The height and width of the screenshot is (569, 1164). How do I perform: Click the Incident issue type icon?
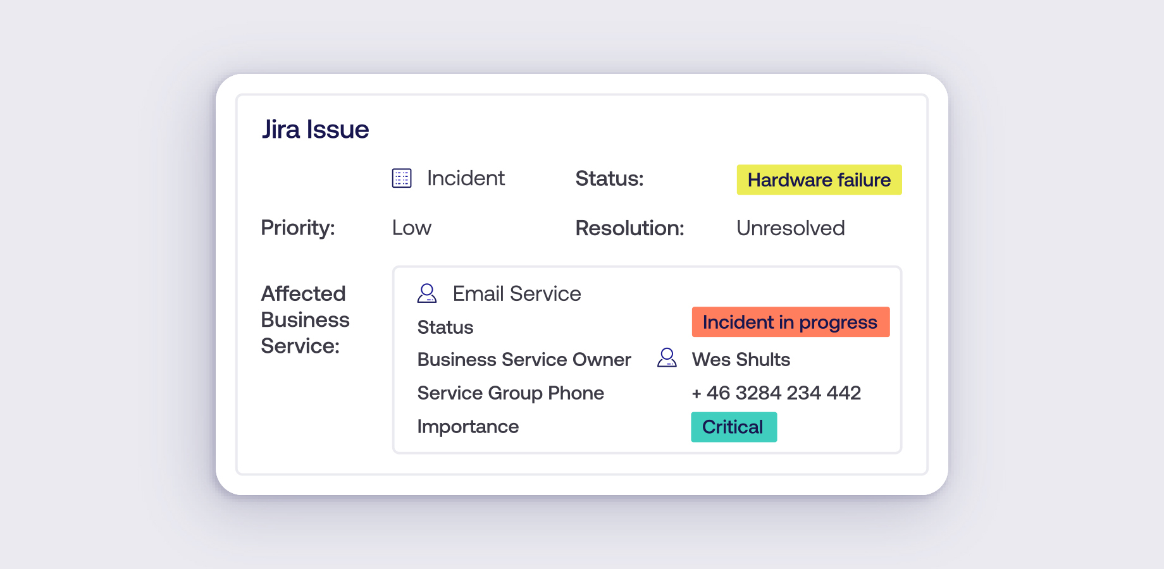402,178
